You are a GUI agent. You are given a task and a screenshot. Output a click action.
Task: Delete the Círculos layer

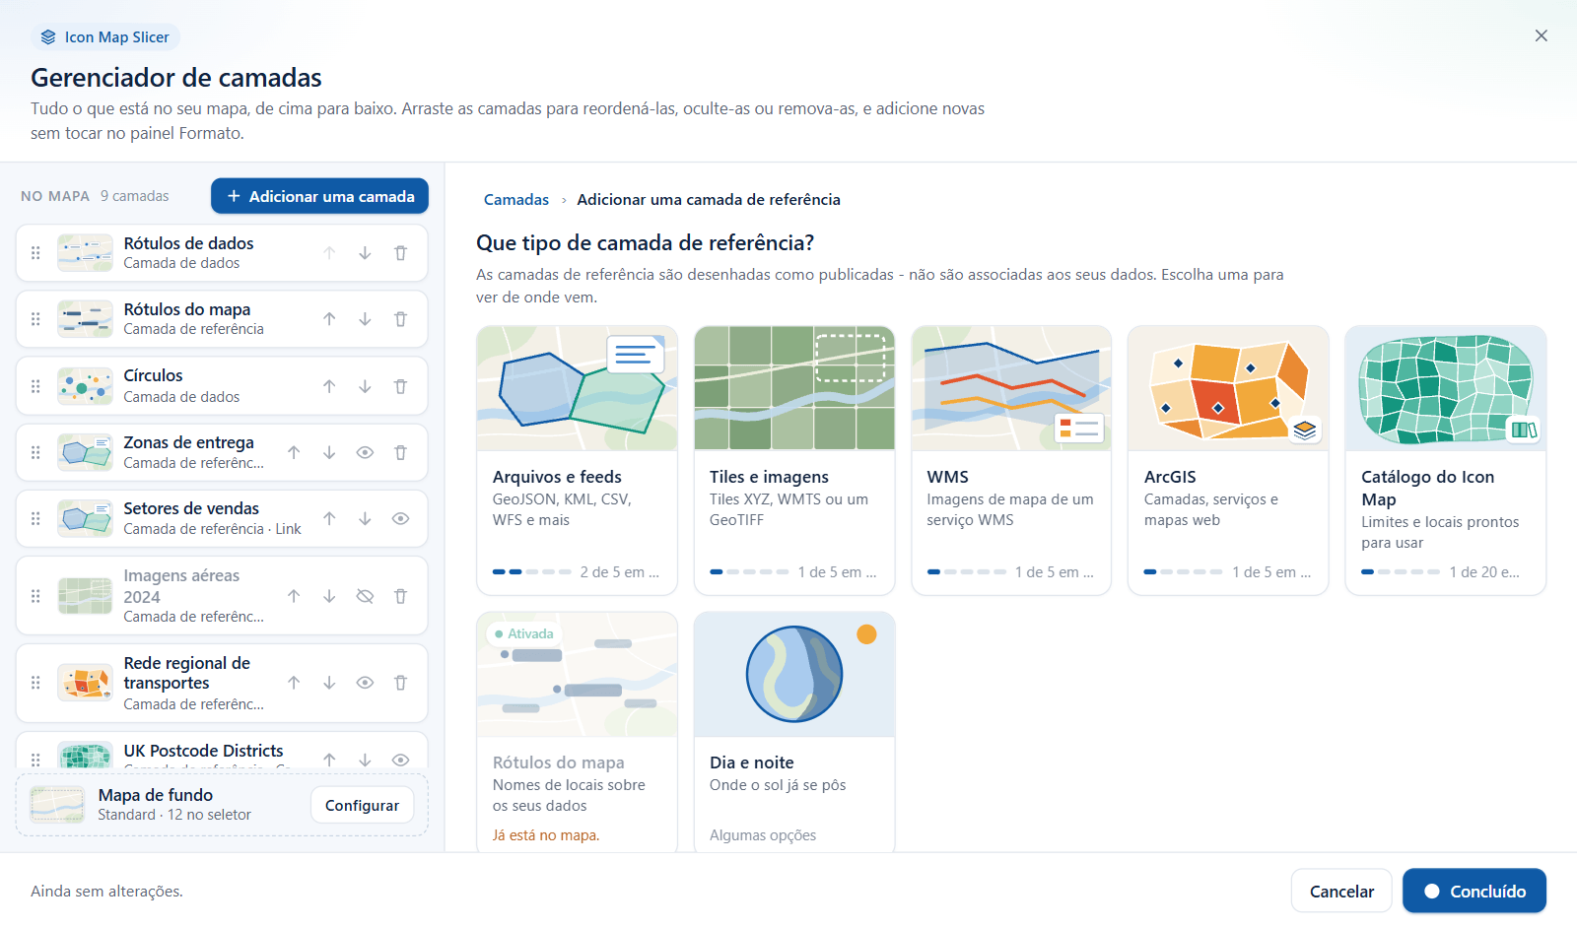(400, 386)
